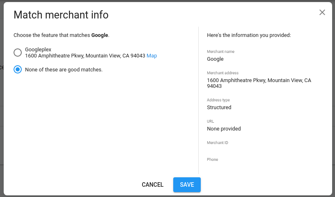The width and height of the screenshot is (335, 197).
Task: Click the Googleplex option's street address text
Action: [85, 56]
